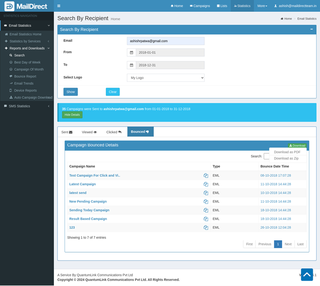The height and width of the screenshot is (286, 320).
Task: Click the MailDirect logo
Action: pyautogui.click(x=27, y=6)
